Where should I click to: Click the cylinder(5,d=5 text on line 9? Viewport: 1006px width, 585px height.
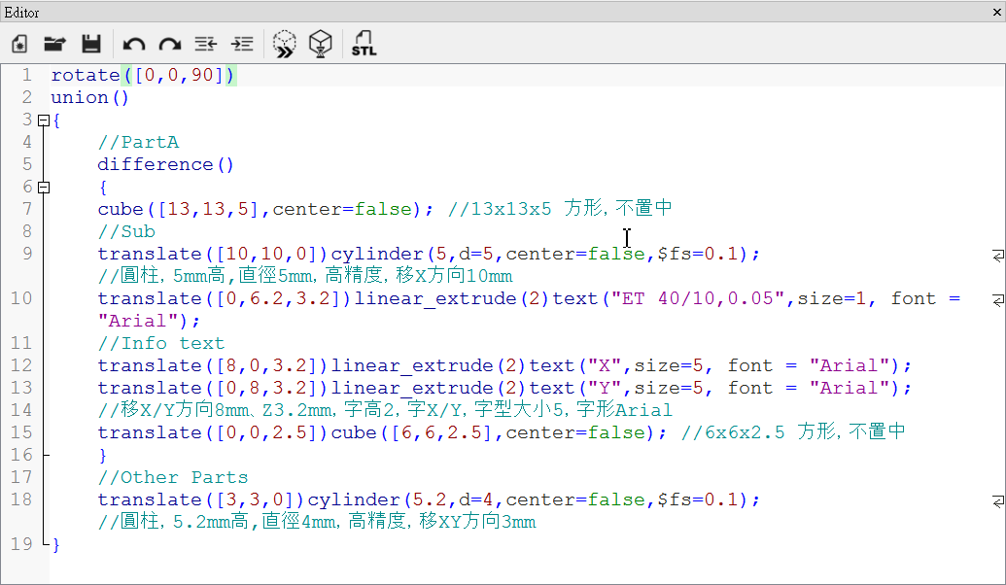[412, 254]
